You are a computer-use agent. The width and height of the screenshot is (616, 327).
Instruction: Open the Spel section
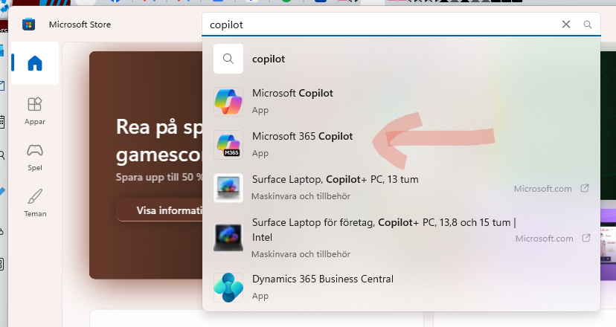point(35,157)
